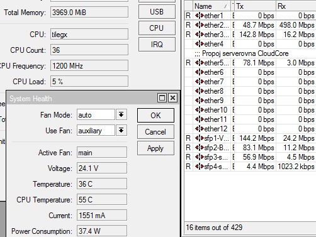Viewport: 316px width, 237px height.
Task: Click the Active Fan main field
Action: click(x=102, y=152)
